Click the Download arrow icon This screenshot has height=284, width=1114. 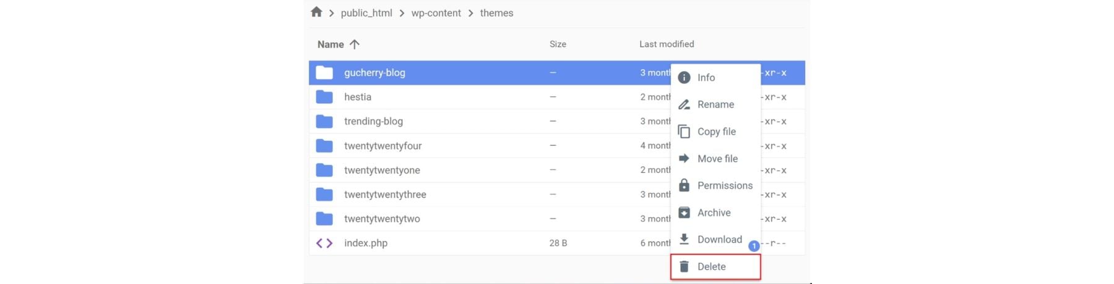pos(684,239)
